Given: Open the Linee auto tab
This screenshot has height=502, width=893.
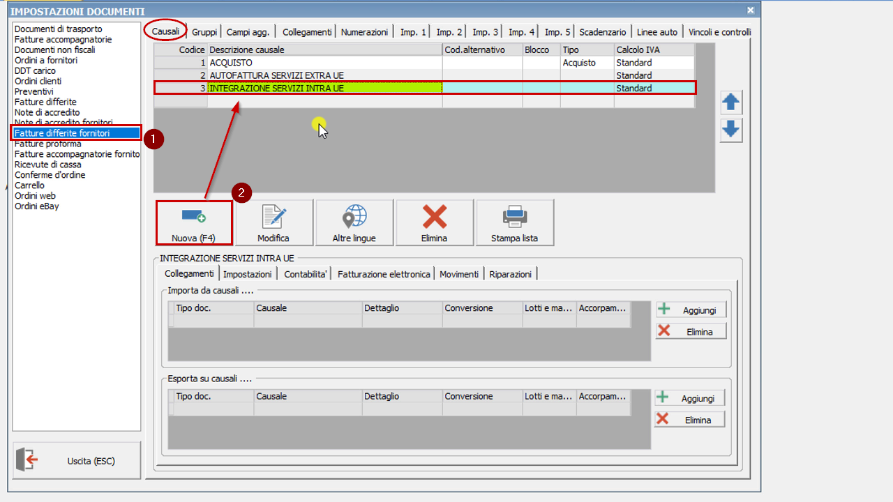Looking at the screenshot, I should 657,32.
